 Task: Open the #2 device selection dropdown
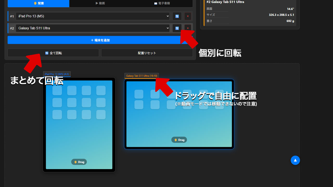pos(92,28)
